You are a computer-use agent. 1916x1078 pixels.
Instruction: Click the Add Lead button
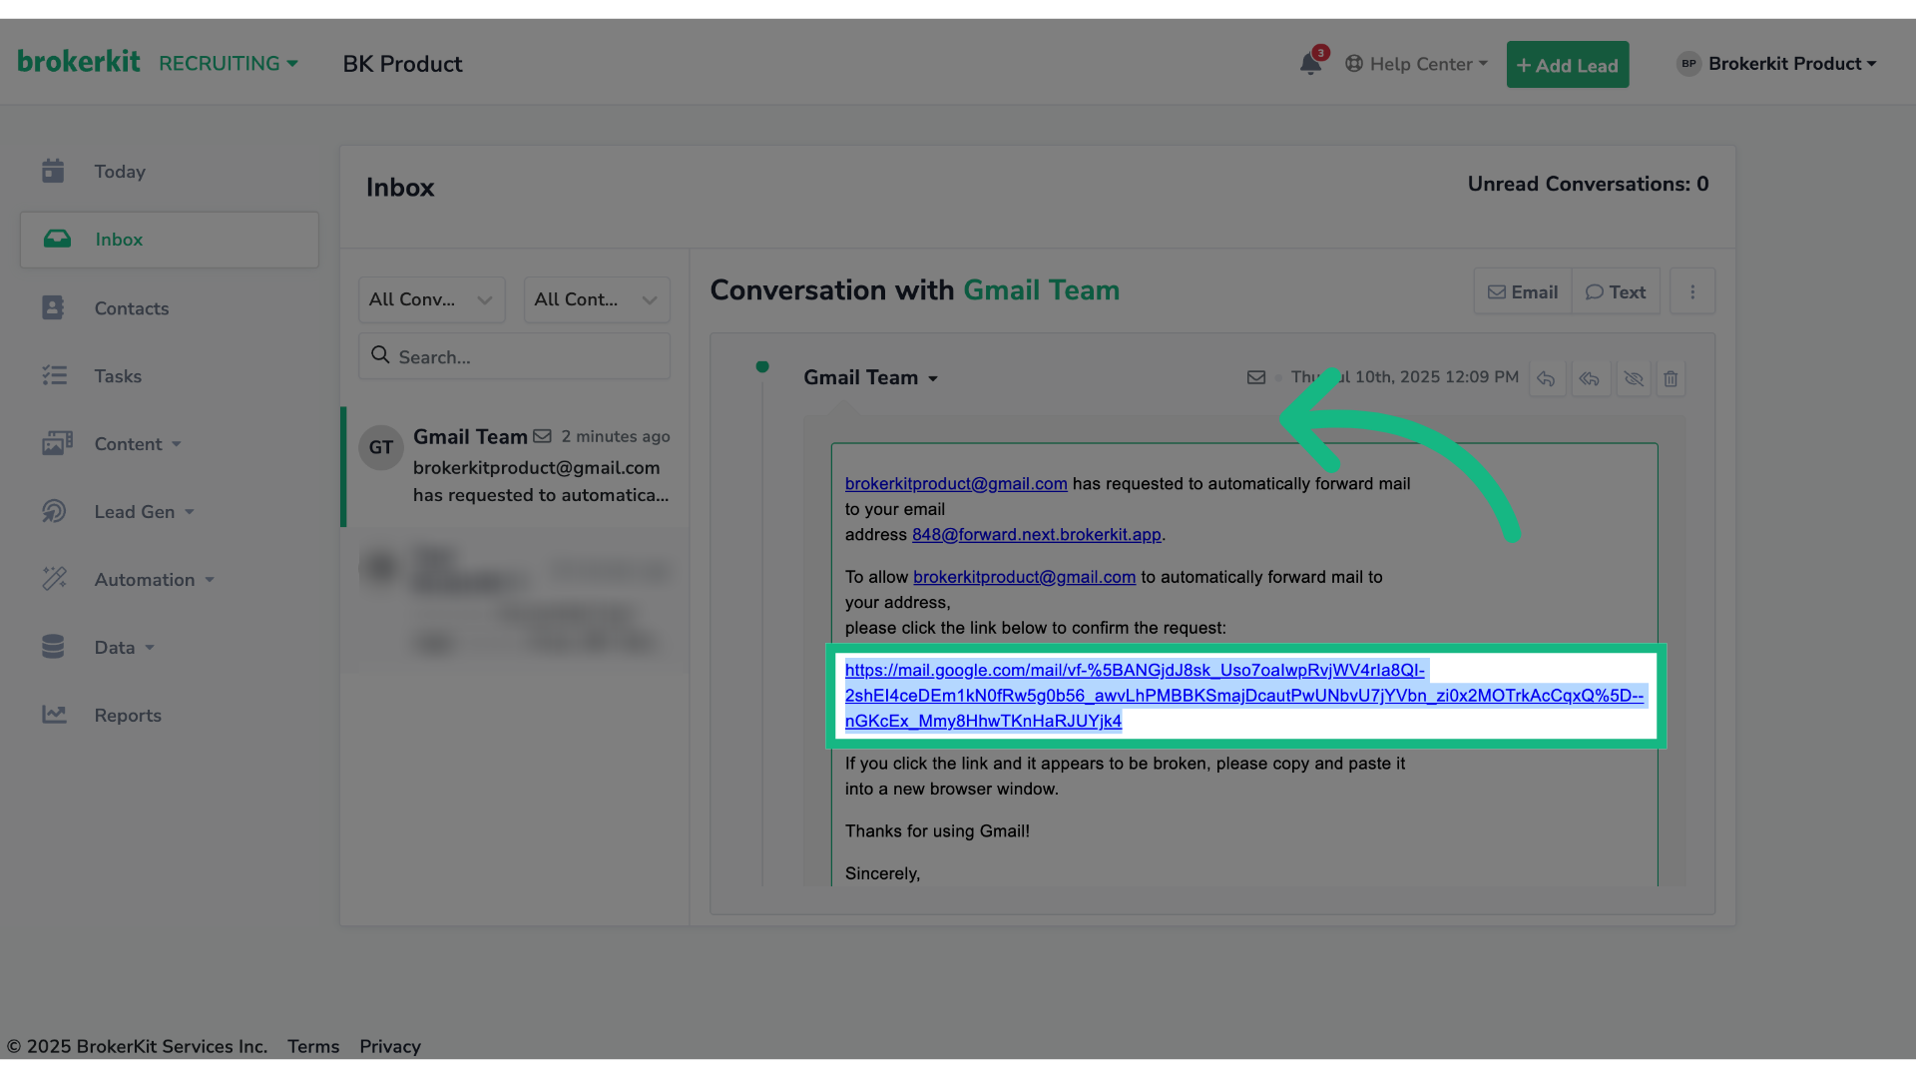[1567, 65]
